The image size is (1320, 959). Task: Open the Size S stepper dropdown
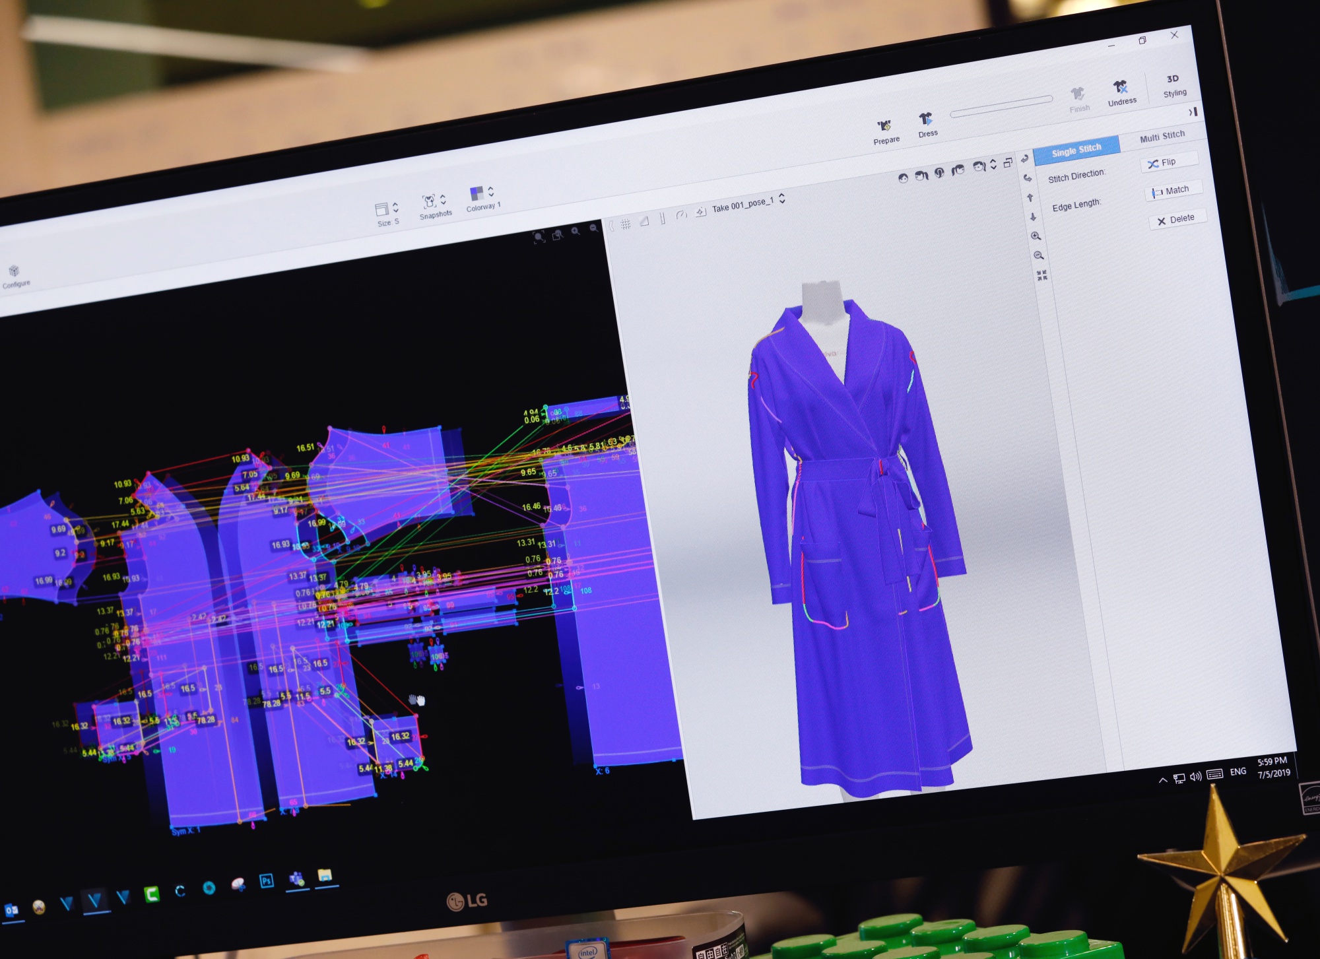tap(395, 207)
